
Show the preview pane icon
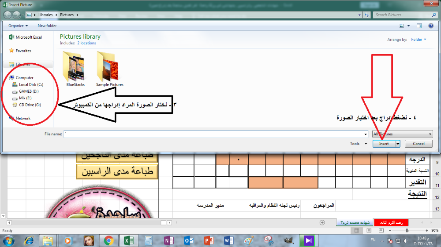[419, 26]
